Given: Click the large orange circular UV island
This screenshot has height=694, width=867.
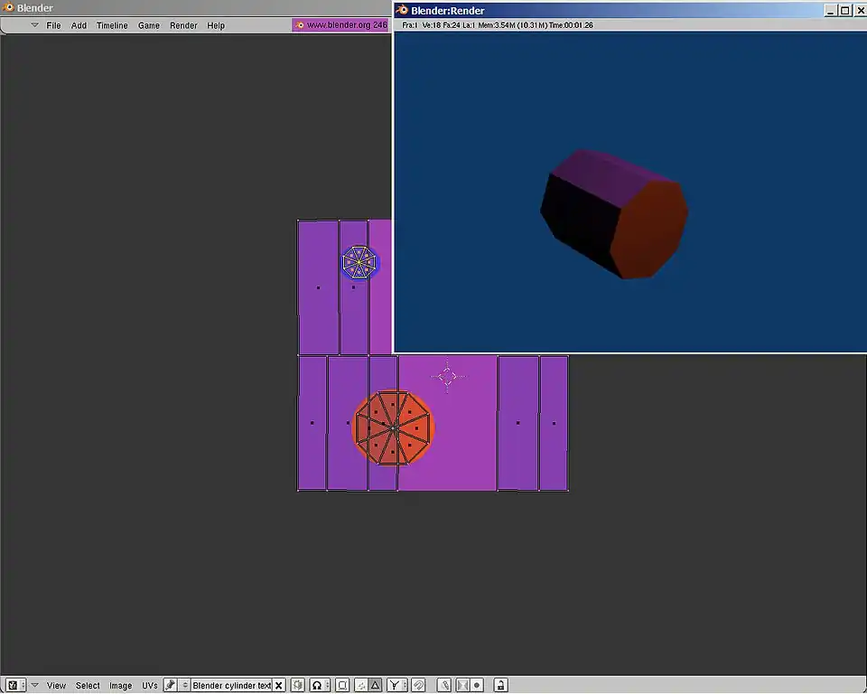Looking at the screenshot, I should 394,427.
